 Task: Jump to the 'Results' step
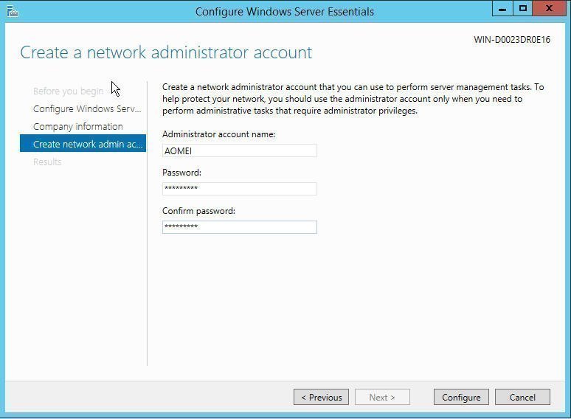coord(47,162)
